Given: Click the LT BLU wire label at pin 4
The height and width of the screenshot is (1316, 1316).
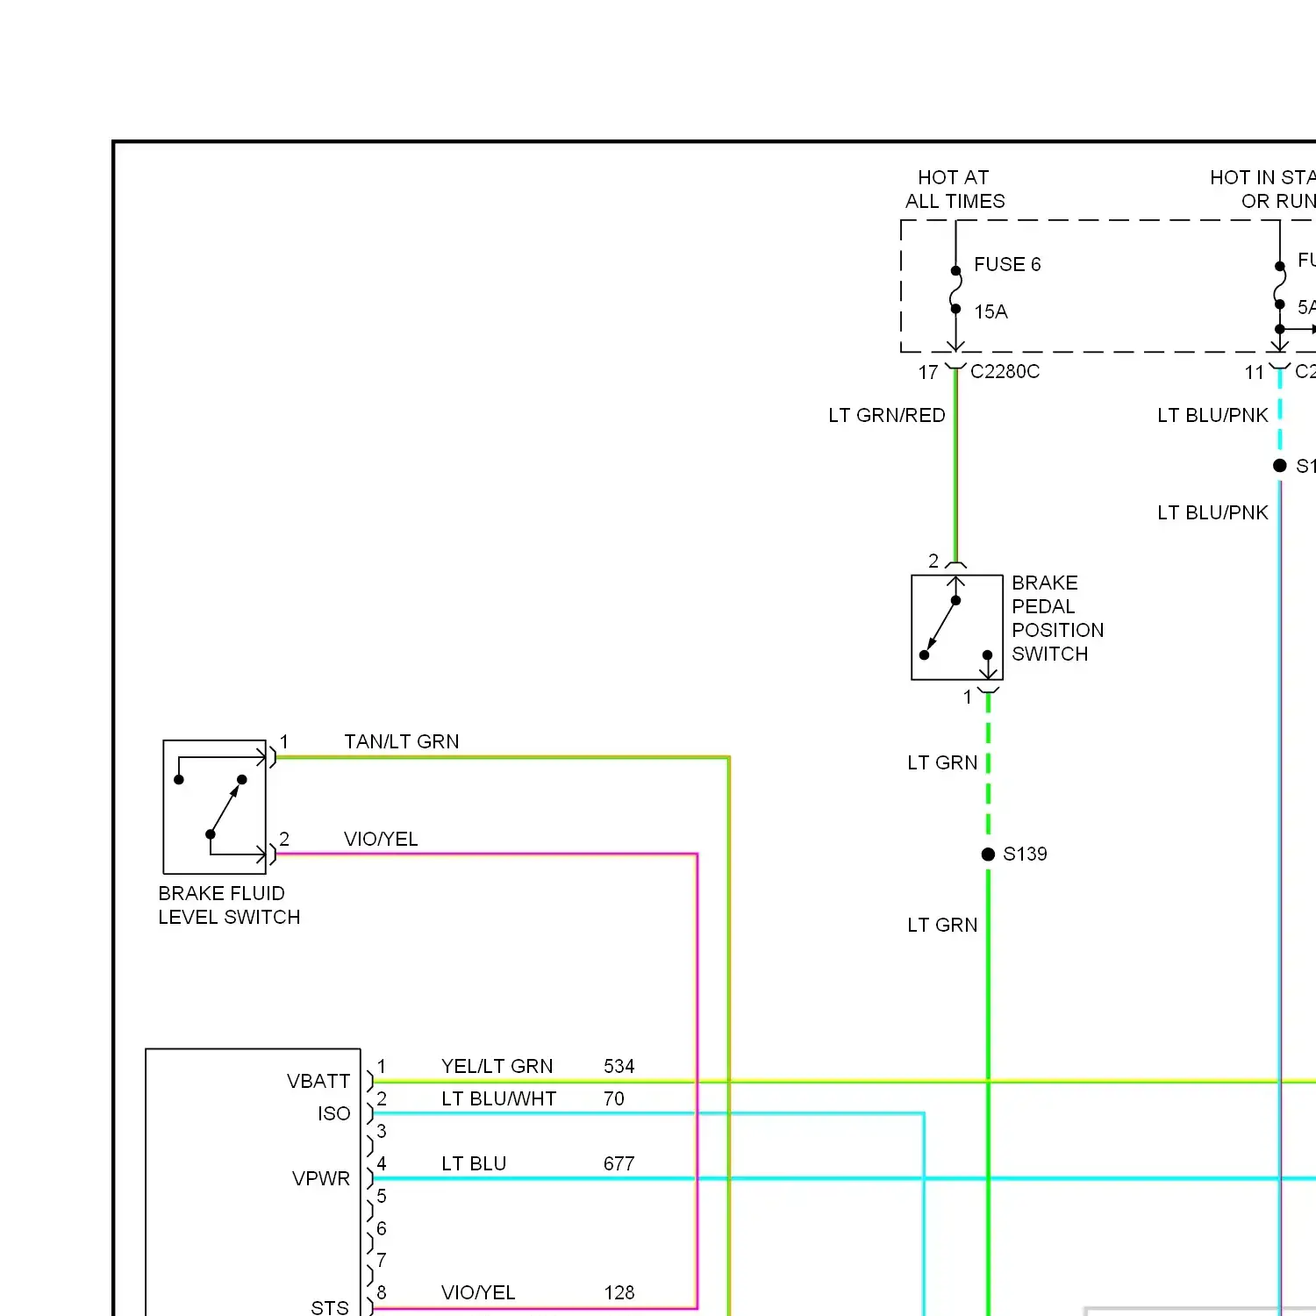Looking at the screenshot, I should (x=474, y=1163).
